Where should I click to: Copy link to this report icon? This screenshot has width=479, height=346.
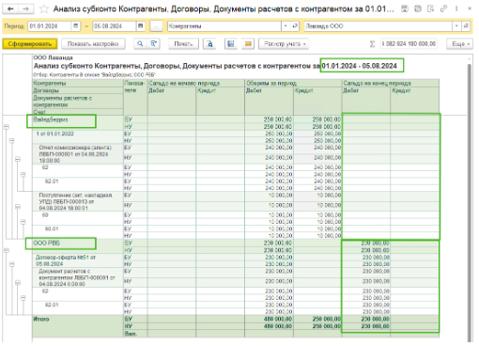click(443, 8)
